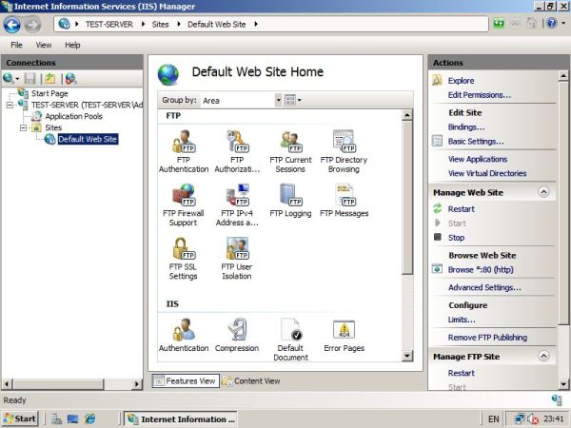This screenshot has width=571, height=428.
Task: Click the Windows Start button
Action: click(20, 418)
